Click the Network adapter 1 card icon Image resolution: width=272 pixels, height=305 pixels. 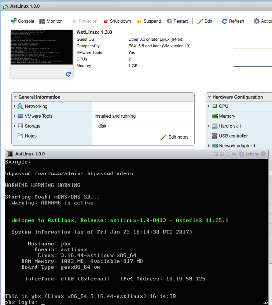215,146
